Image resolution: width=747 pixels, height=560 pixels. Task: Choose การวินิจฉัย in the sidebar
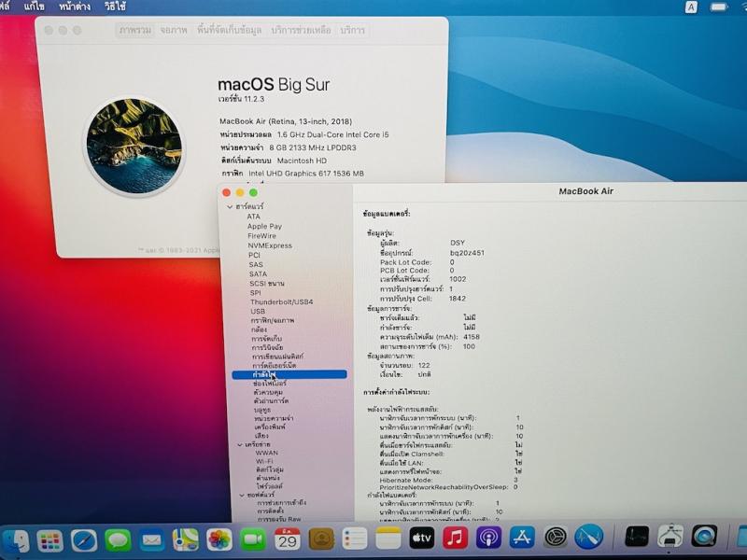(x=267, y=347)
